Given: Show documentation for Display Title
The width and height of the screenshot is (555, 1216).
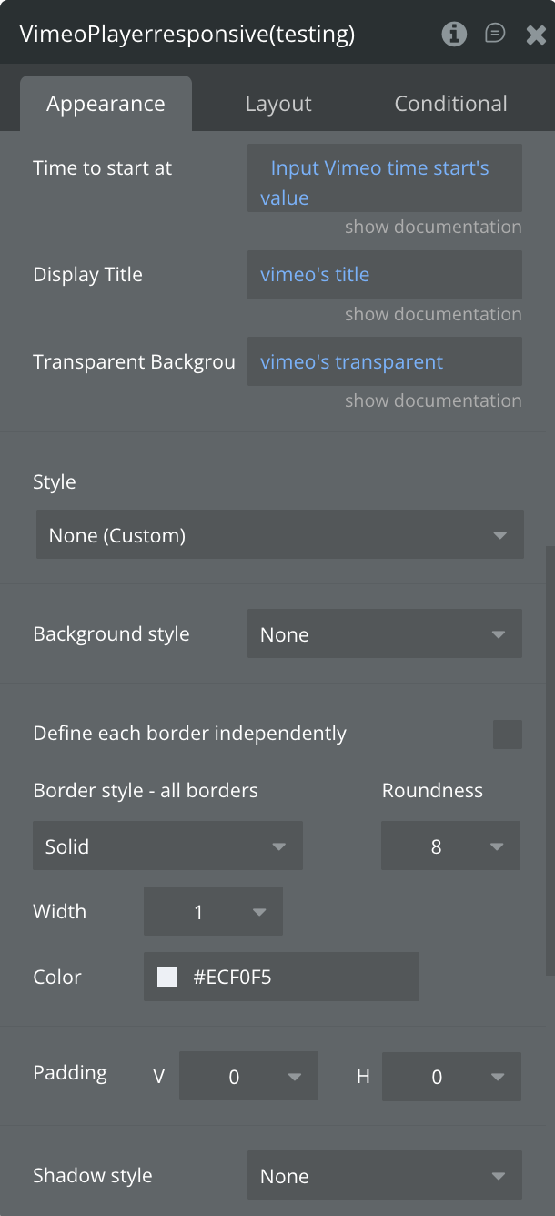Looking at the screenshot, I should coord(433,315).
